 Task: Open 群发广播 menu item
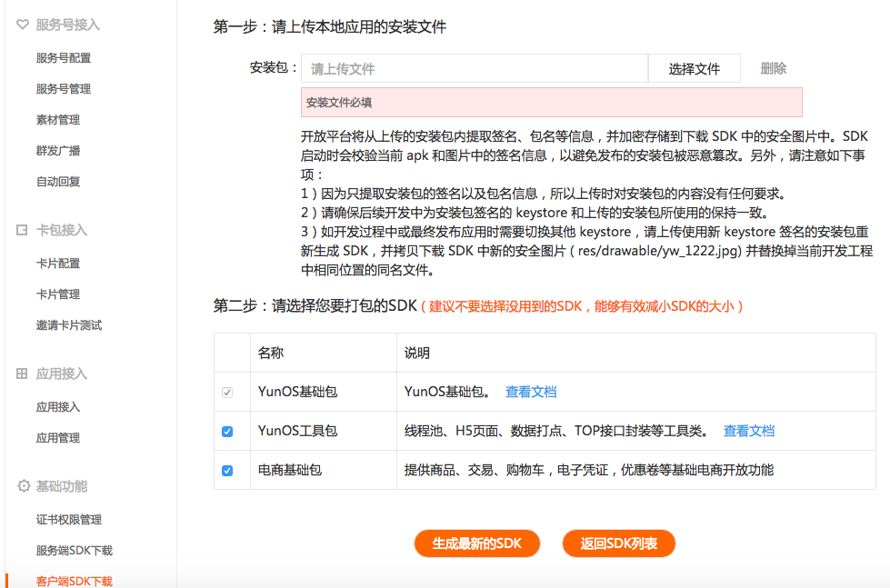[58, 150]
